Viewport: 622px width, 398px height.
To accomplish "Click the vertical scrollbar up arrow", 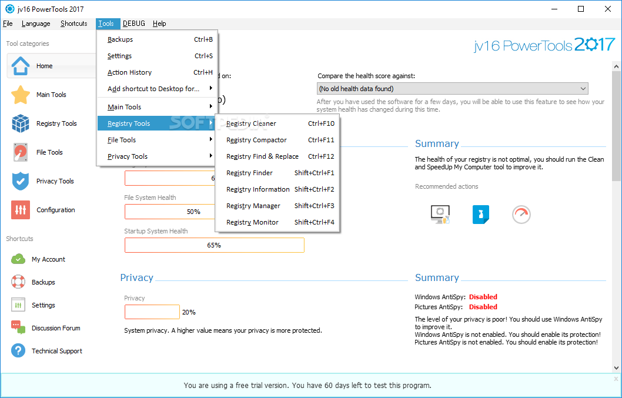I will [616, 66].
